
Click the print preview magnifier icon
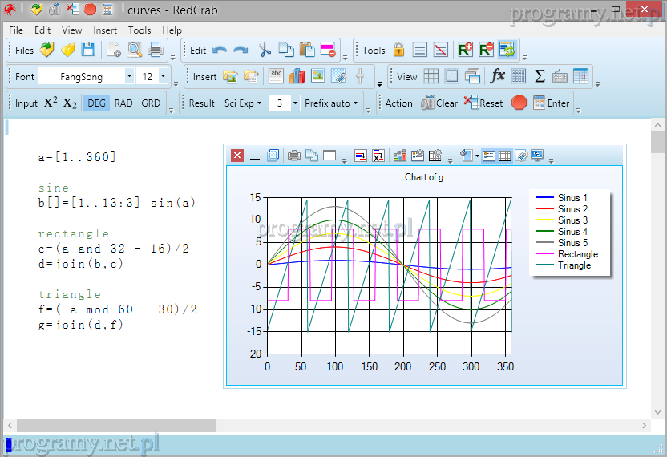(135, 50)
